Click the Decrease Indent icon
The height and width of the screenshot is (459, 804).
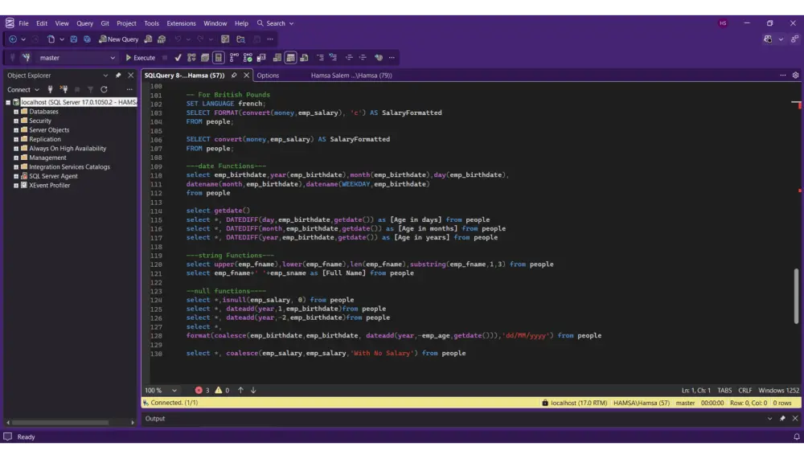pos(349,57)
